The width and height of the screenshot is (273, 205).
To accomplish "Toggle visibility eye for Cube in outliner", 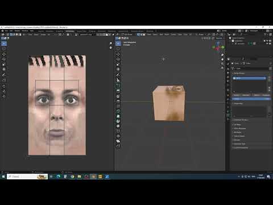I will click(x=268, y=44).
